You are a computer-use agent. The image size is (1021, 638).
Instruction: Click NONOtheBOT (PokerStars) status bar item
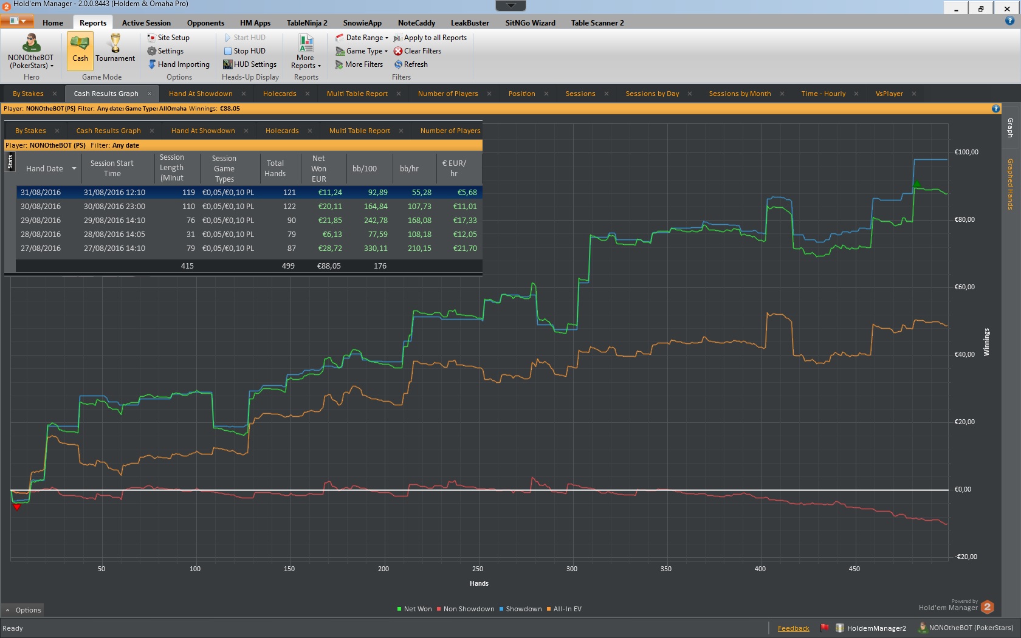(x=965, y=628)
